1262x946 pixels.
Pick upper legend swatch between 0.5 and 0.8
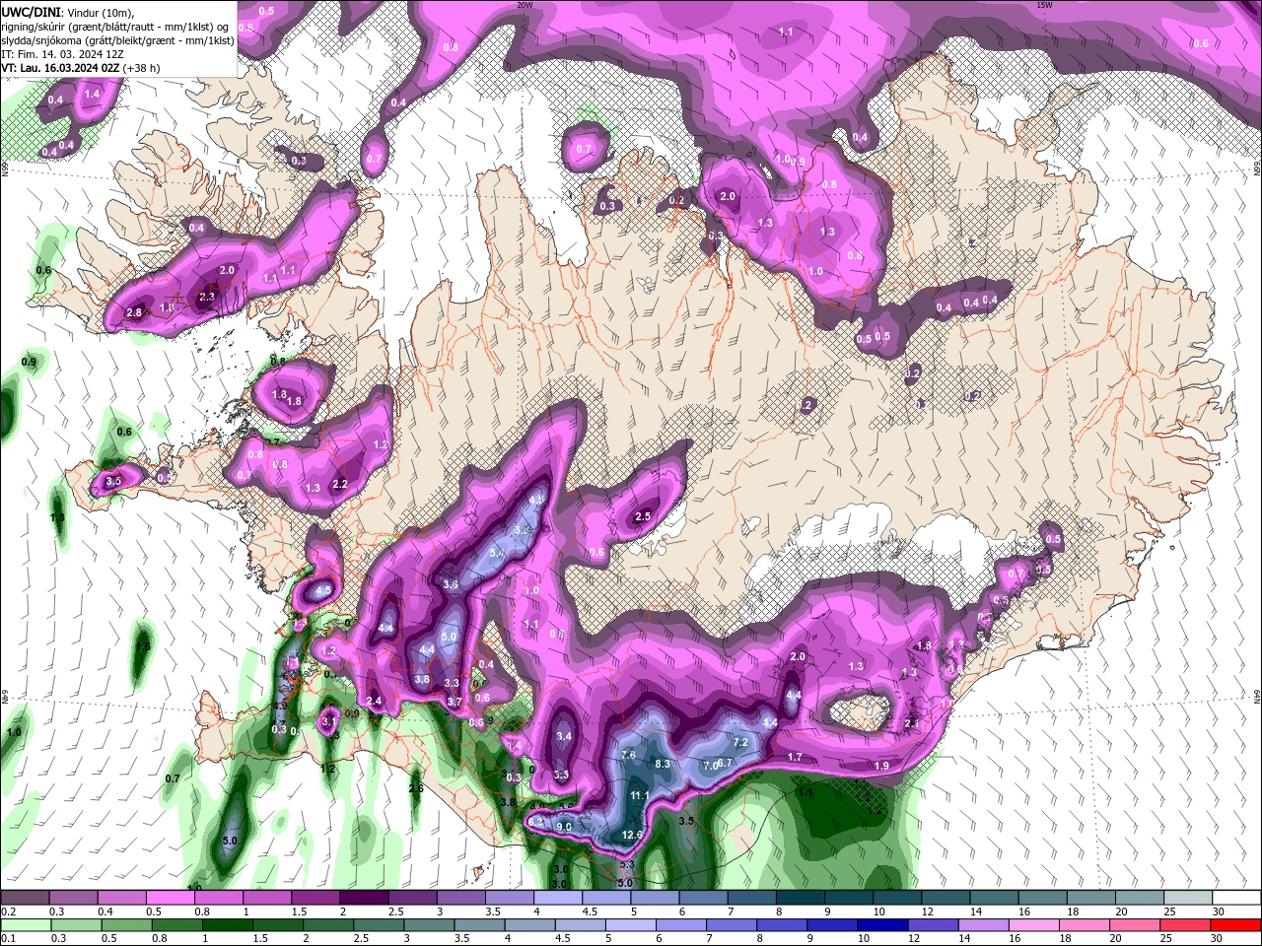[x=170, y=898]
